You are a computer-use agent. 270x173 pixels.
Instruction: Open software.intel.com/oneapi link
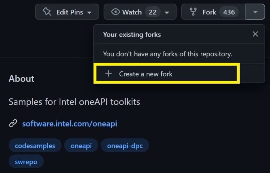pyautogui.click(x=70, y=124)
